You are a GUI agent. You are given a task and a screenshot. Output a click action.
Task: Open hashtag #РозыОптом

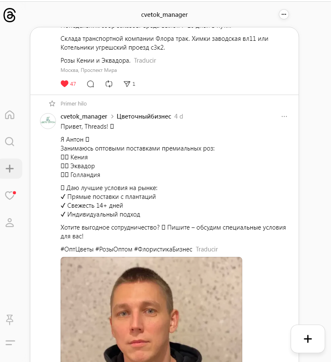[114, 249]
